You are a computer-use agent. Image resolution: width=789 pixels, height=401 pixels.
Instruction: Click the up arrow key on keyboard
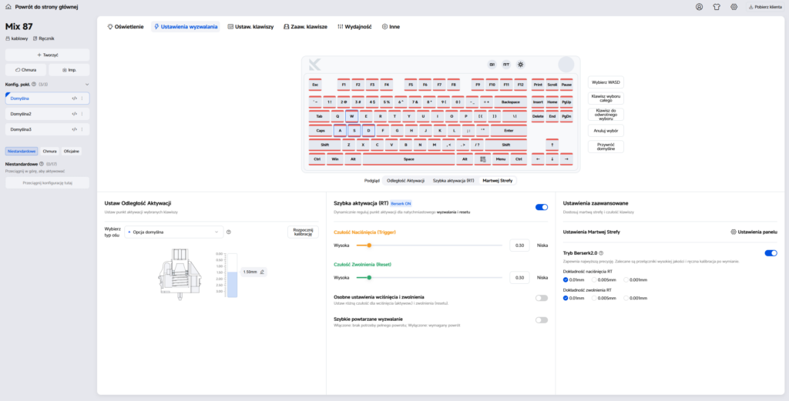click(x=552, y=144)
